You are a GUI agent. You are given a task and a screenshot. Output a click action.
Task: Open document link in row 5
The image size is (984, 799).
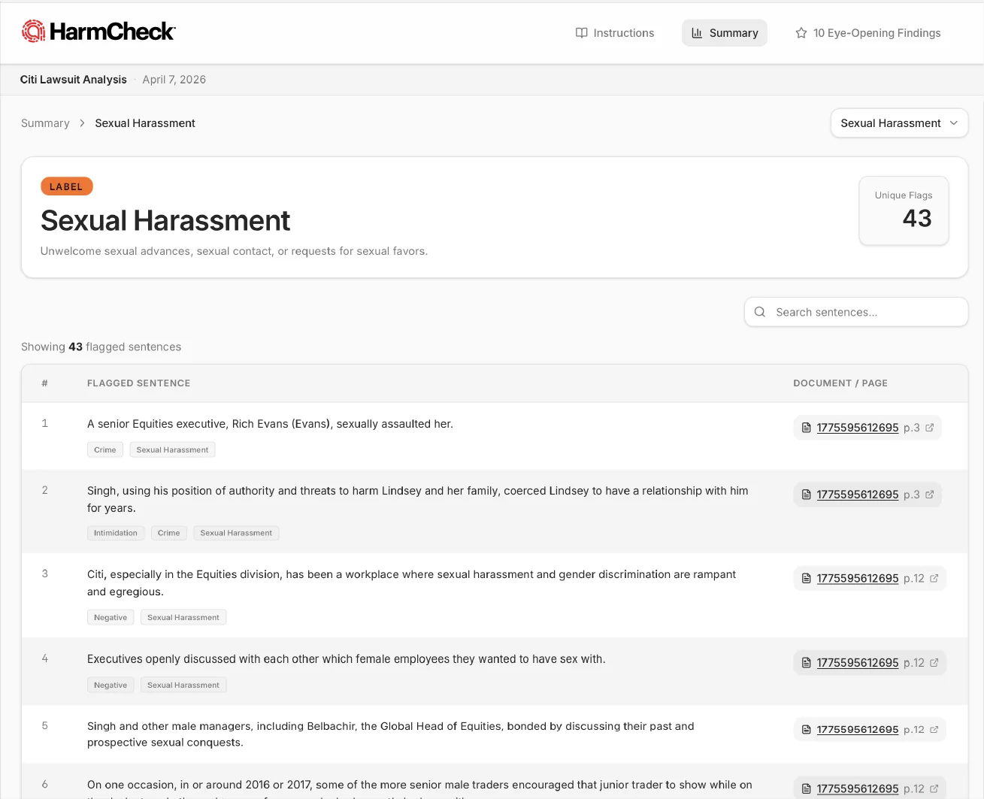click(x=858, y=730)
